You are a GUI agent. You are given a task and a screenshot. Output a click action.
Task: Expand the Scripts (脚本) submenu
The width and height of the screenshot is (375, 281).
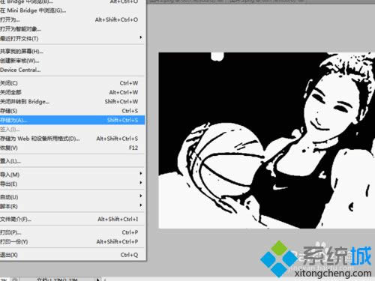(x=72, y=206)
